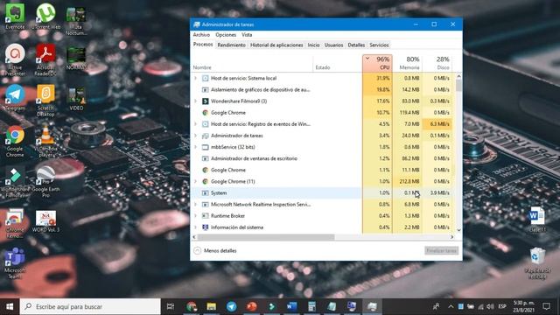The height and width of the screenshot is (315, 560).
Task: Switch to the Usuarios tab
Action: pos(333,45)
